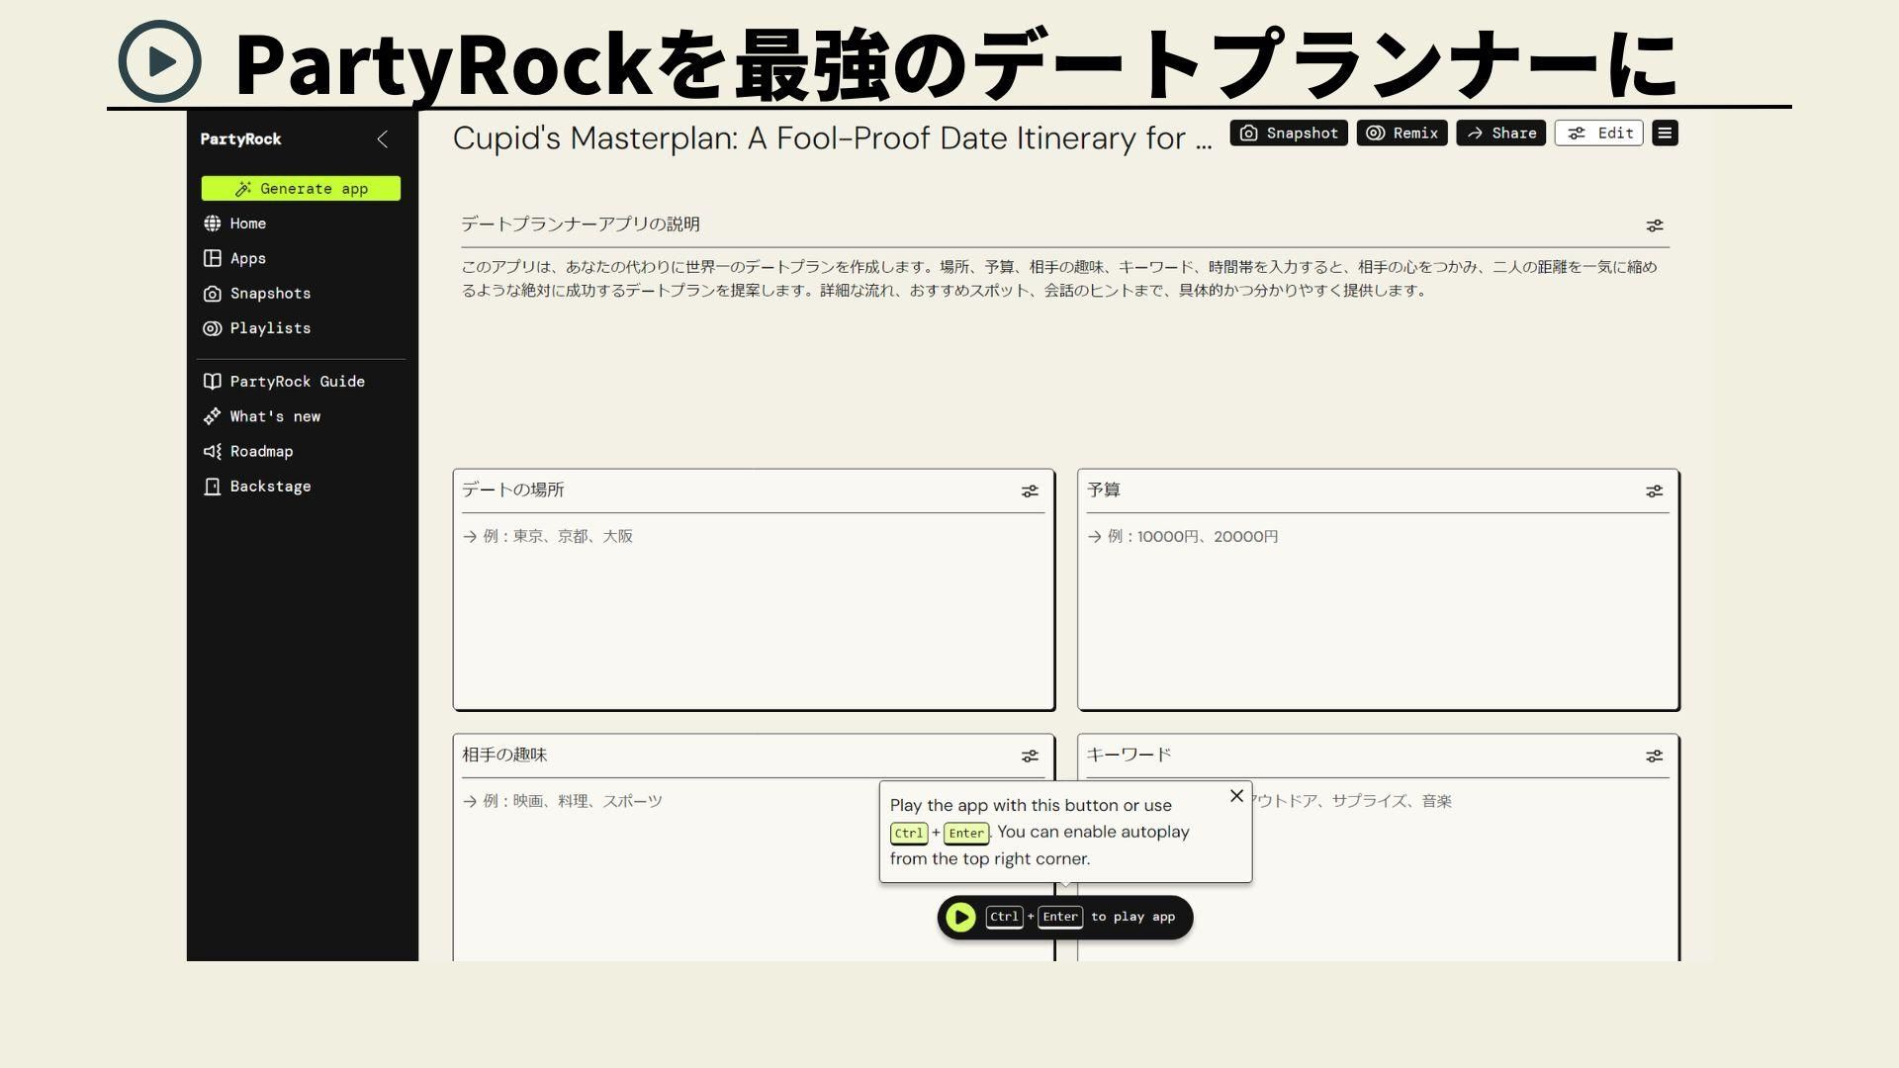The image size is (1899, 1068).
Task: Click the green play app button
Action: pos(960,918)
